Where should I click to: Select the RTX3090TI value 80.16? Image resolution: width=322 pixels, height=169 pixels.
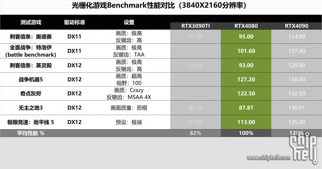click(x=195, y=108)
